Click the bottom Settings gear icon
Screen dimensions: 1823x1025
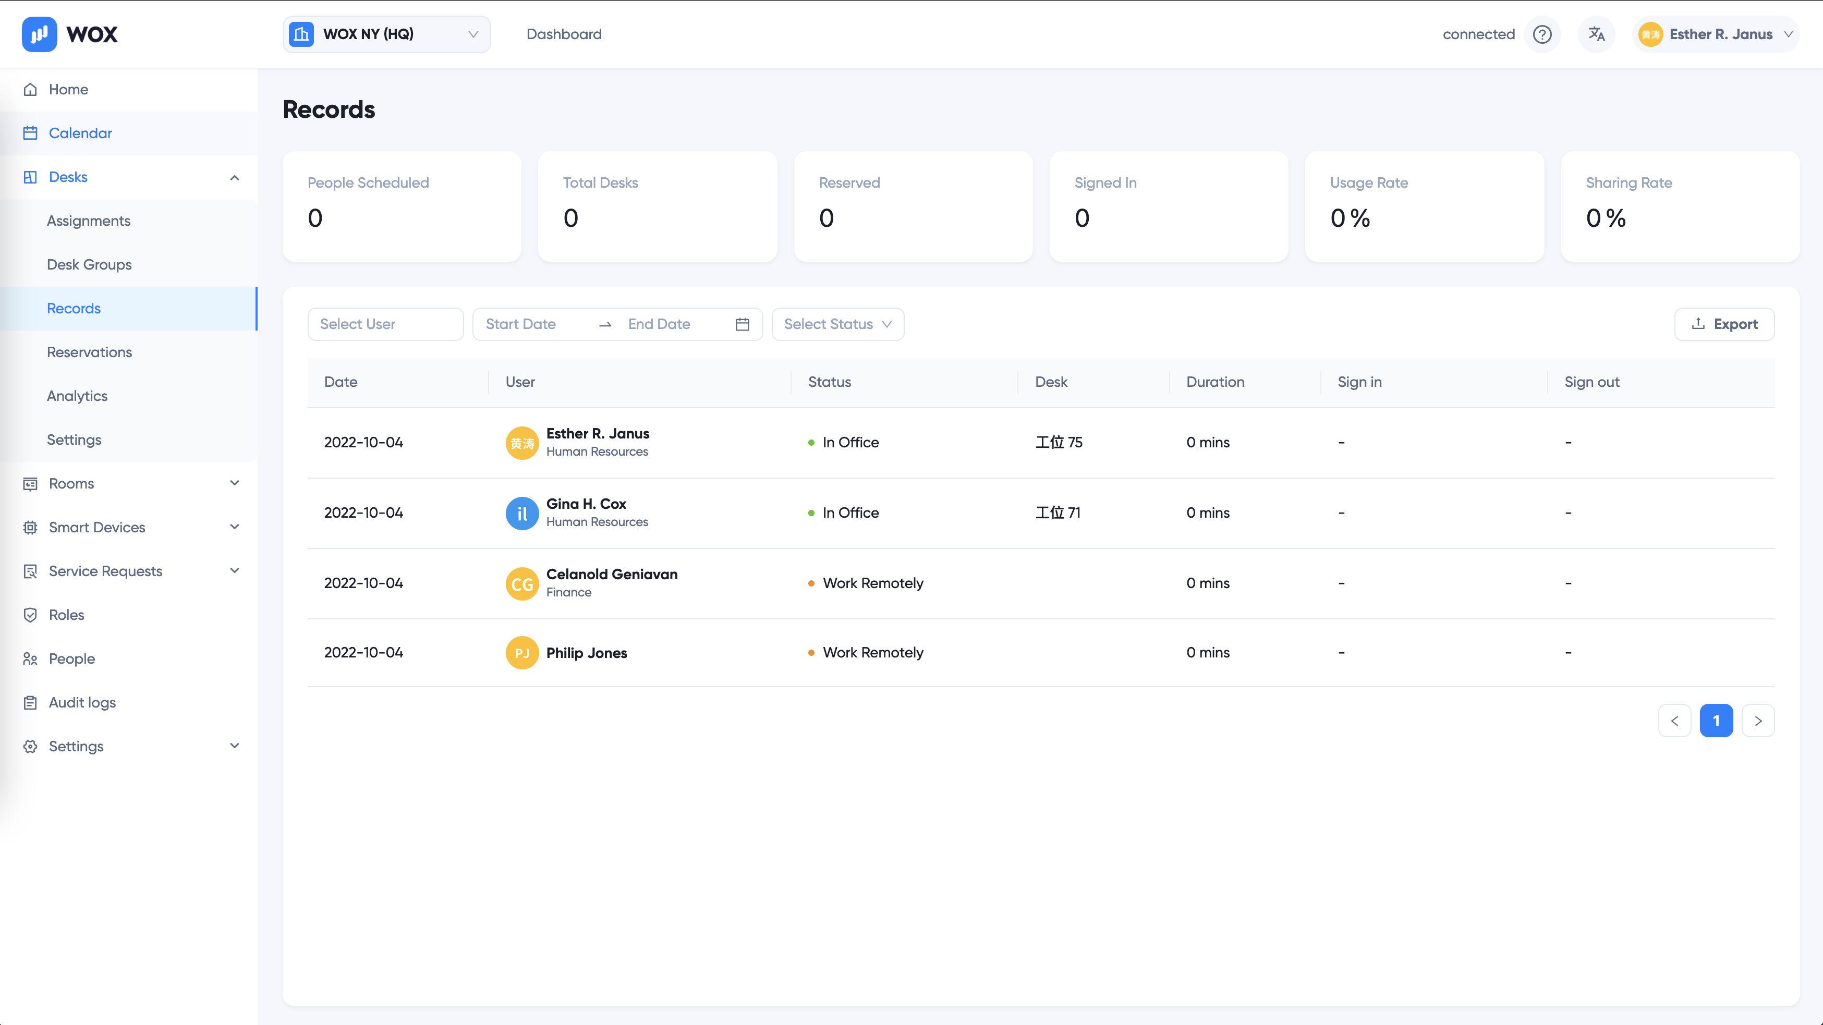(x=30, y=747)
